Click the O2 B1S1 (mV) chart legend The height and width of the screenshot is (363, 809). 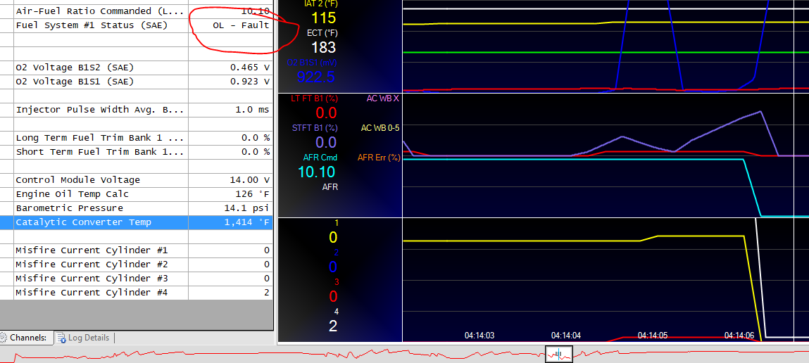[311, 63]
